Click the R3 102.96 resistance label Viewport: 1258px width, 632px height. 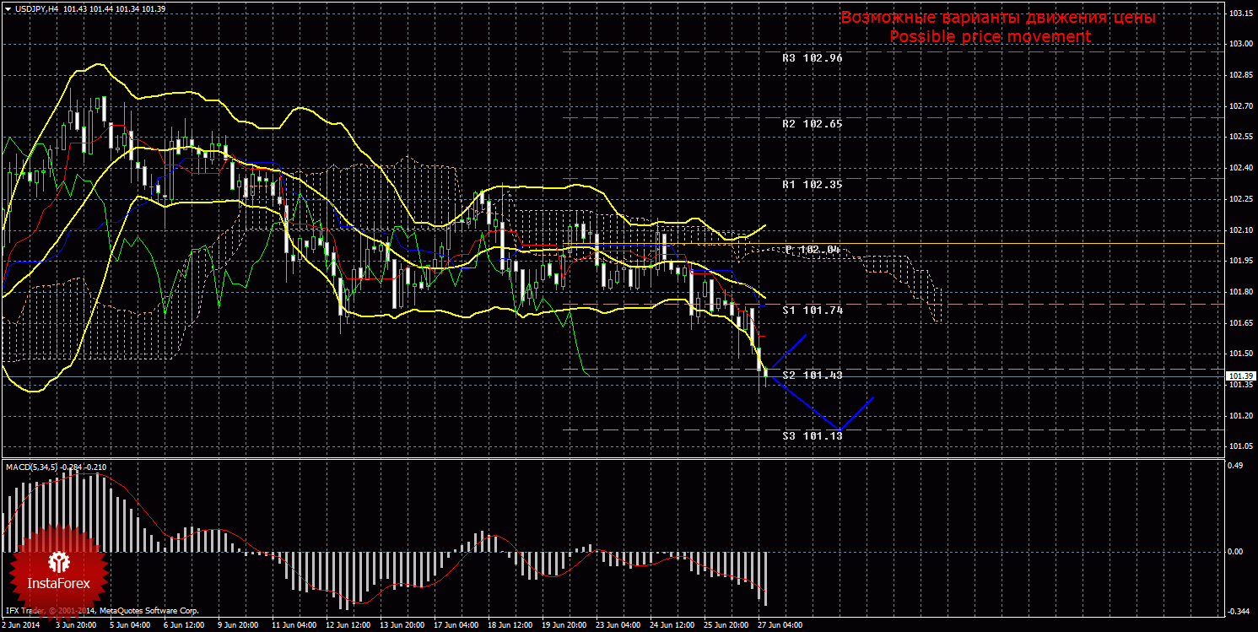point(813,58)
